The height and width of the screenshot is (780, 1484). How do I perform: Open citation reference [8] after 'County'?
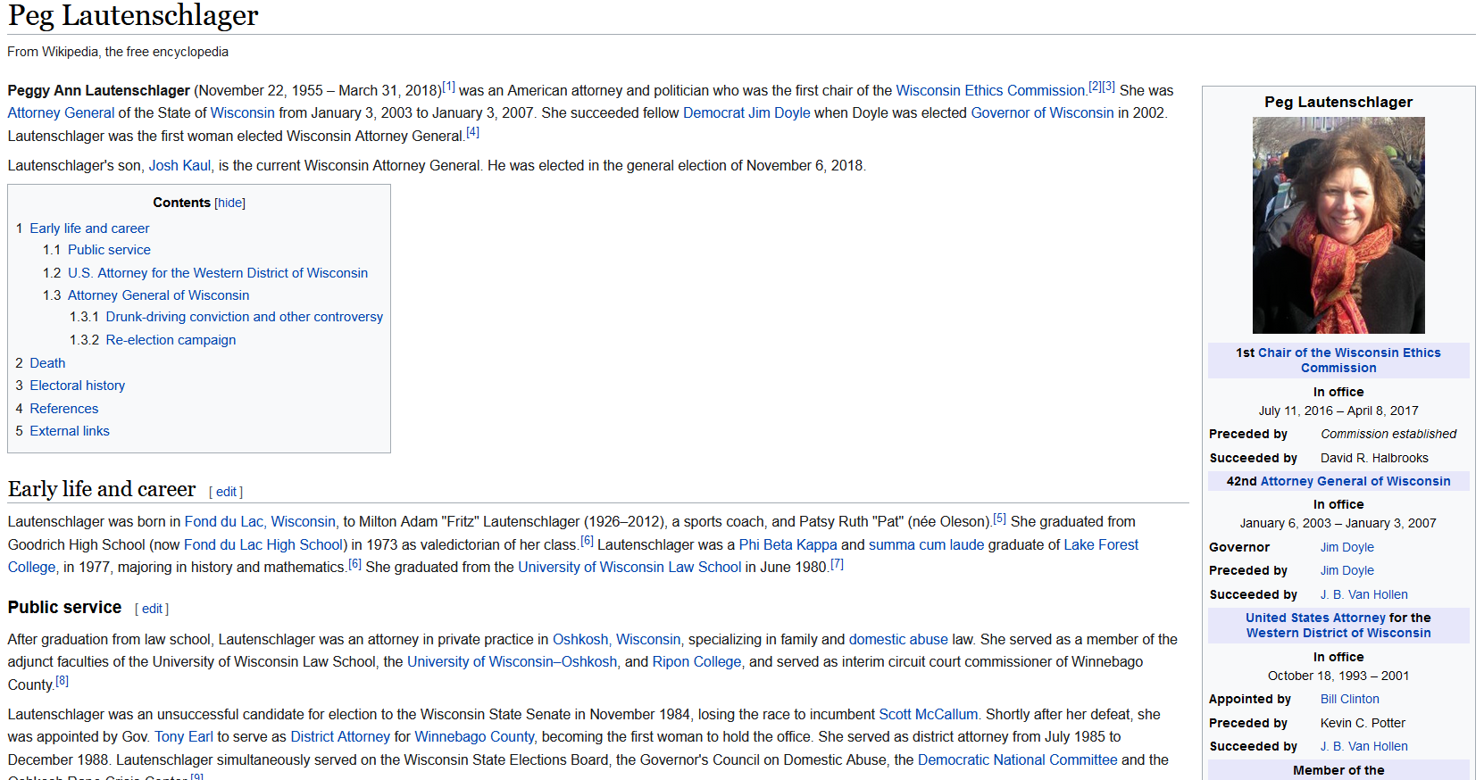click(62, 681)
